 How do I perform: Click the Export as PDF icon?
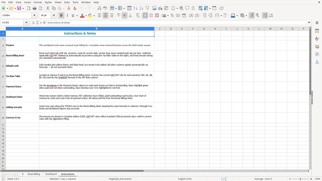[x=29, y=8]
